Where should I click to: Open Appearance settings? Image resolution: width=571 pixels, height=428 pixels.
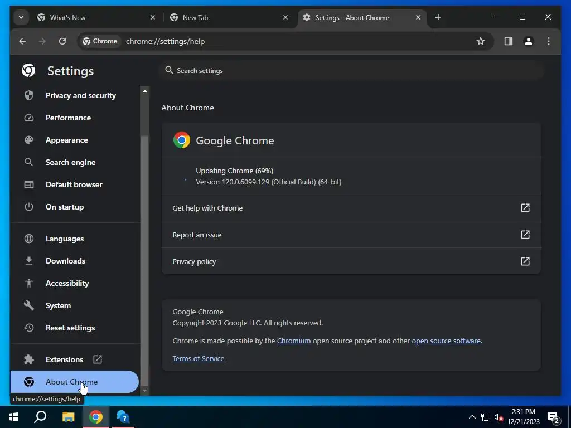pyautogui.click(x=75, y=140)
